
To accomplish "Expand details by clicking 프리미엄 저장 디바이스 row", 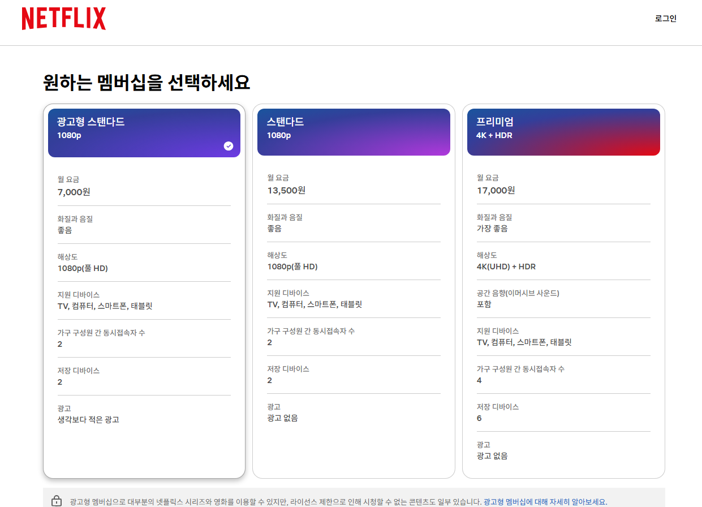I will [563, 412].
